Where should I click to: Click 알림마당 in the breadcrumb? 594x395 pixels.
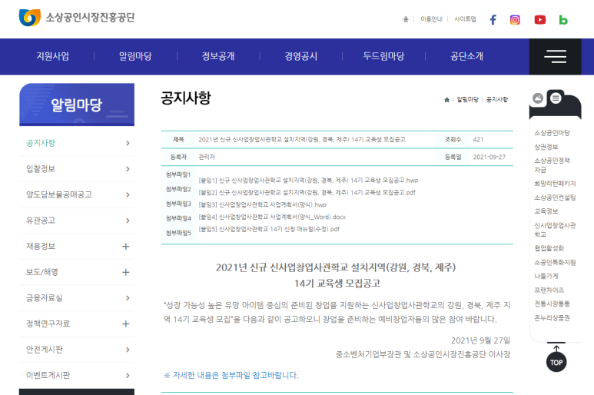(467, 100)
